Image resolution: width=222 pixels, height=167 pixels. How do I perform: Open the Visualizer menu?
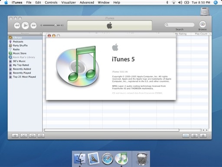(69, 3)
